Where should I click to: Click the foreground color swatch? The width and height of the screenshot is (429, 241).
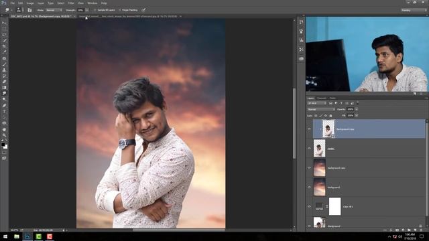(3, 144)
